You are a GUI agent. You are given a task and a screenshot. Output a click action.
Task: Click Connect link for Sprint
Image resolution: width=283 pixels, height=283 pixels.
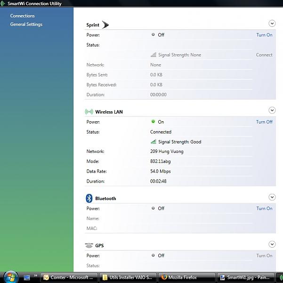(264, 55)
